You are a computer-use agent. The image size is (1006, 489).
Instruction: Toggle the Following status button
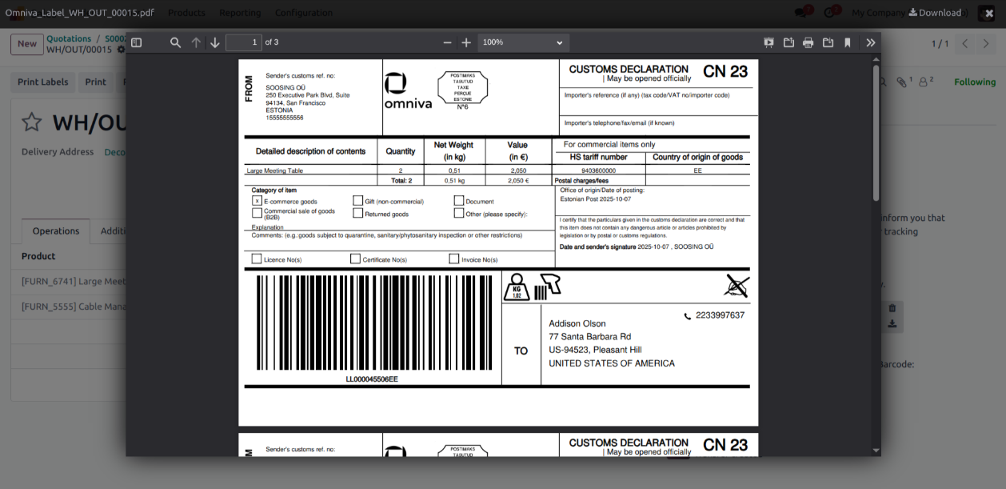(974, 82)
